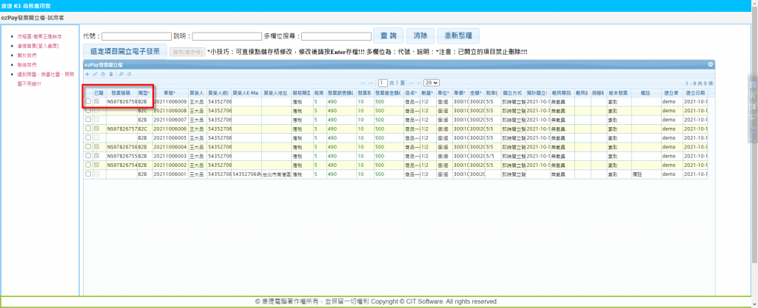Screen dimensions: 758x308
Task: Click the delete trash icon in grid toolbar
Action: [x=112, y=74]
